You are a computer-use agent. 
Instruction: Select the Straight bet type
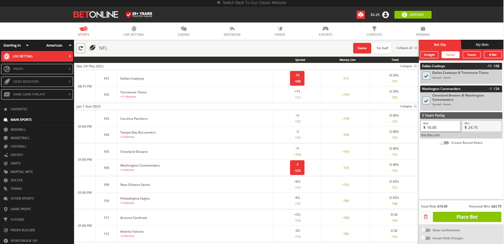[x=429, y=55]
